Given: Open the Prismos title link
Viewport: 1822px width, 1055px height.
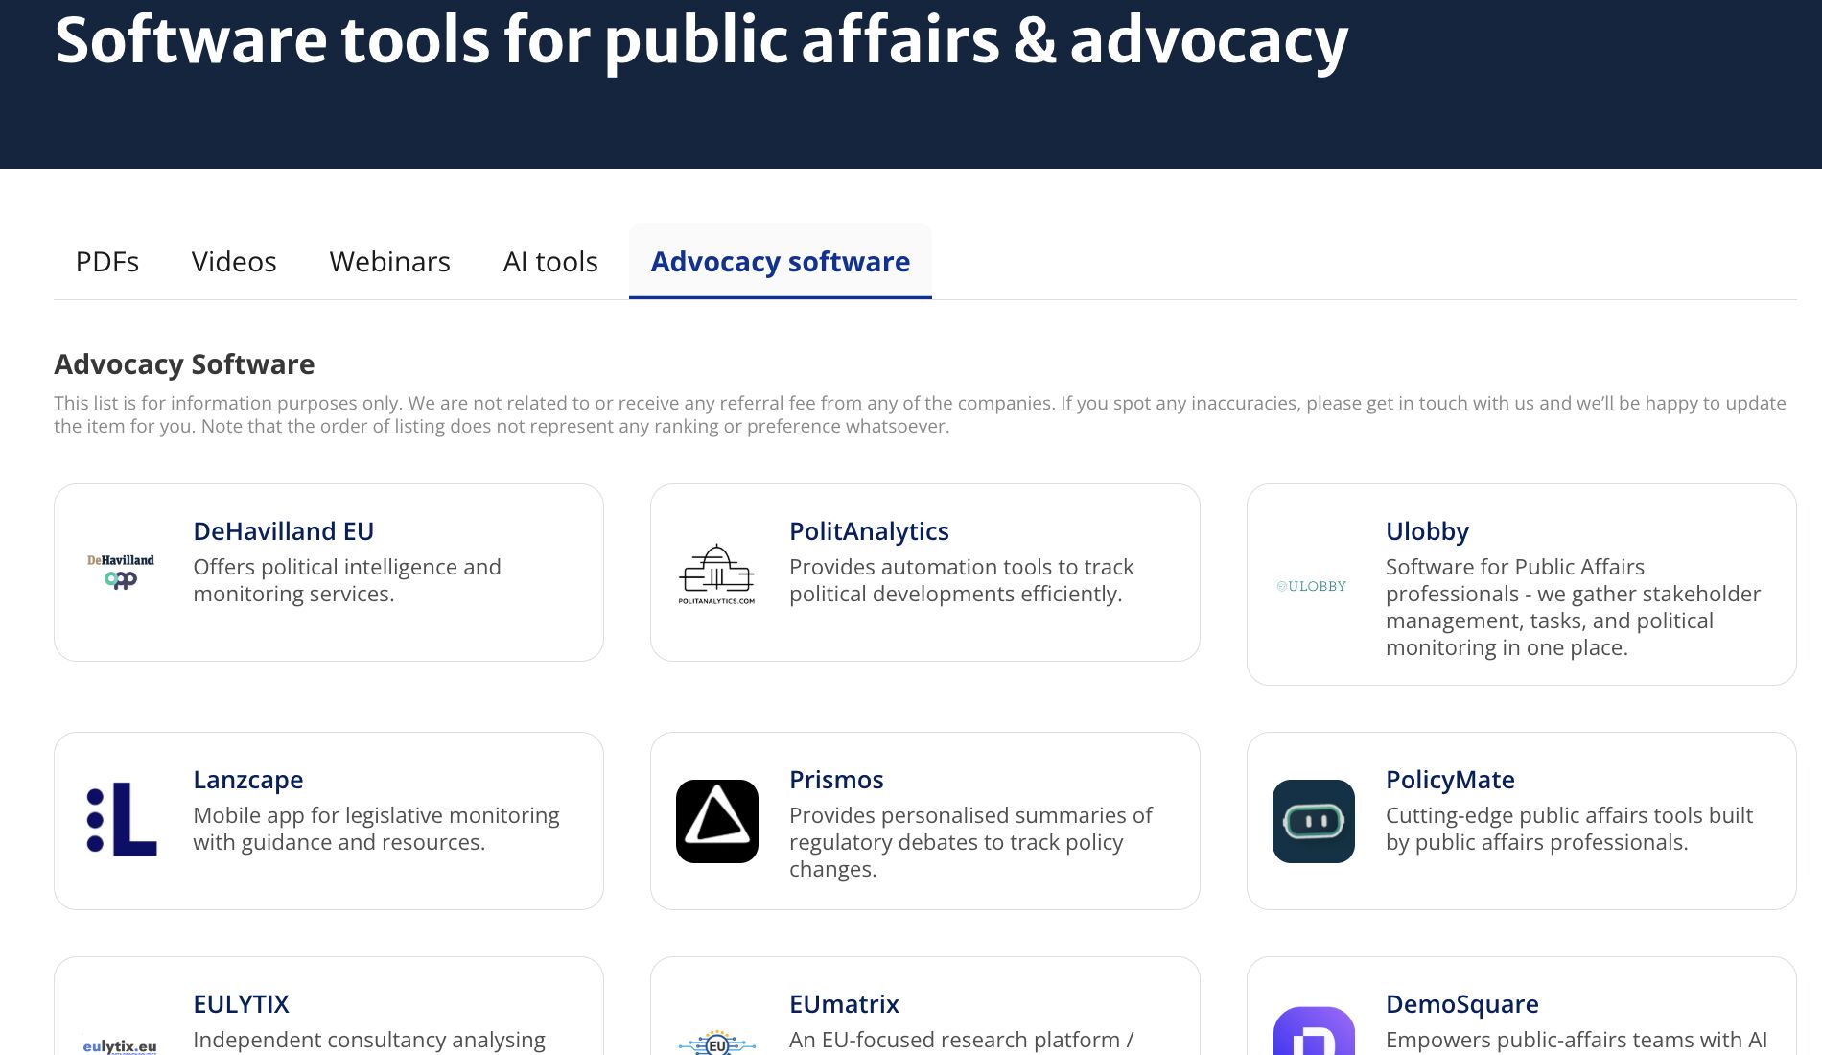Looking at the screenshot, I should [836, 780].
